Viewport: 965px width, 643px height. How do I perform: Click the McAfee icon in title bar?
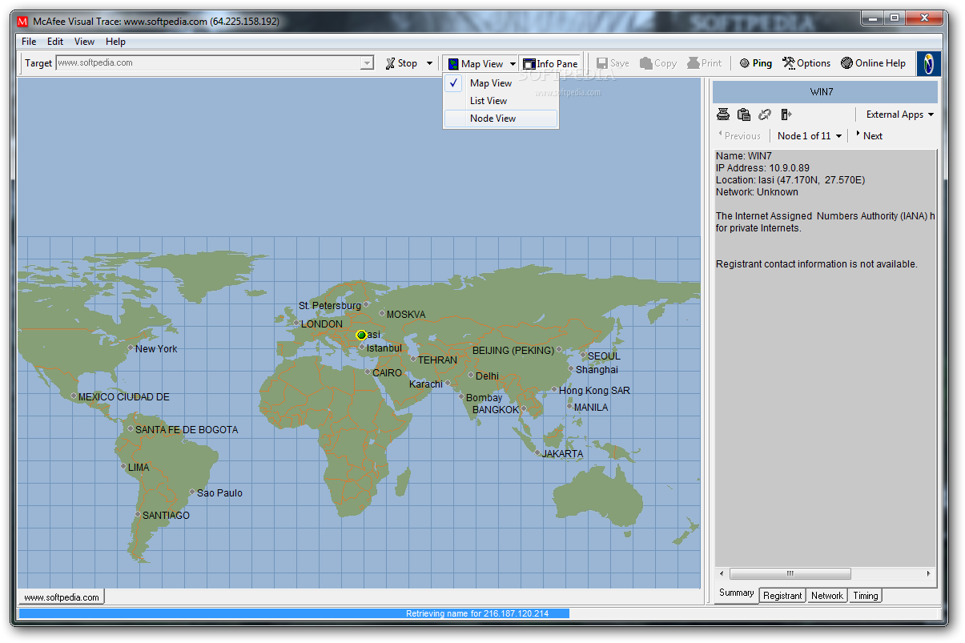[22, 21]
